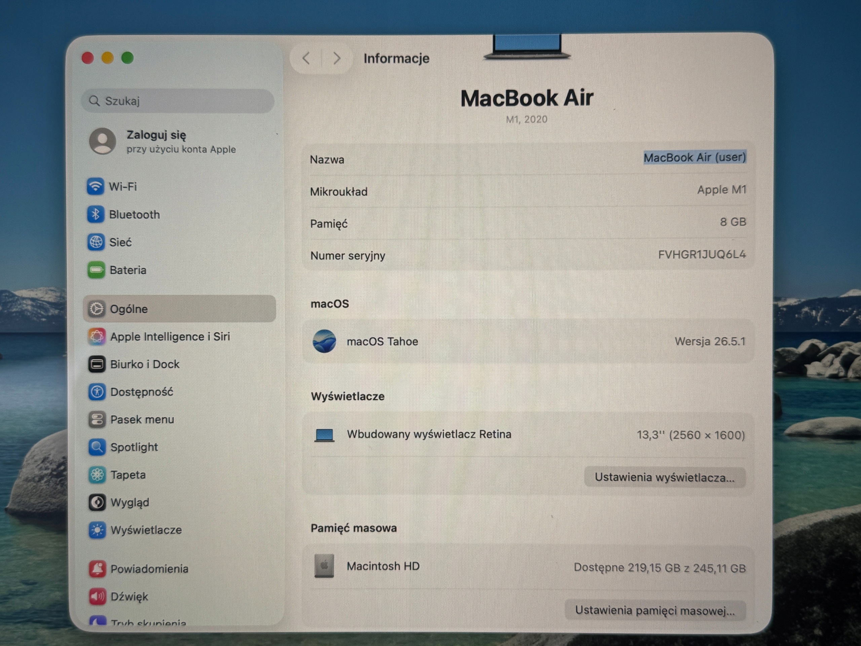
Task: Click the Pasek menu icon
Action: (97, 420)
